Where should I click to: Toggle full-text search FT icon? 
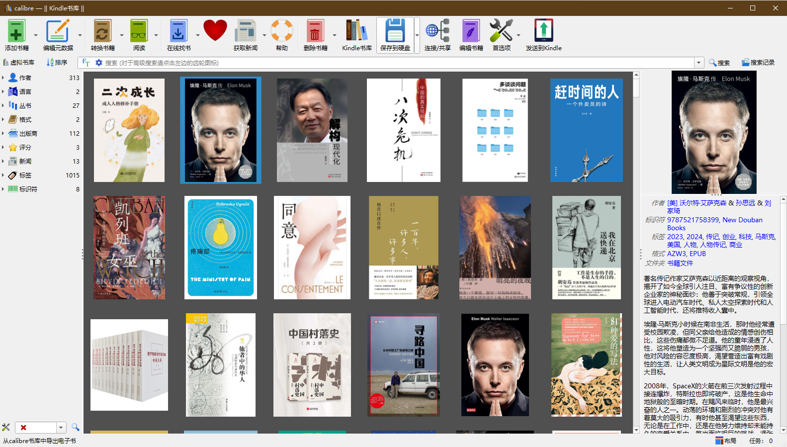86,63
